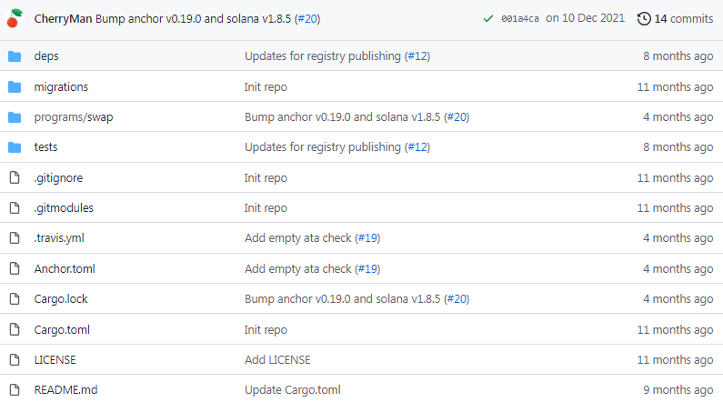Open Init repo commit for Cargo.toml
The height and width of the screenshot is (402, 723).
pos(266,330)
